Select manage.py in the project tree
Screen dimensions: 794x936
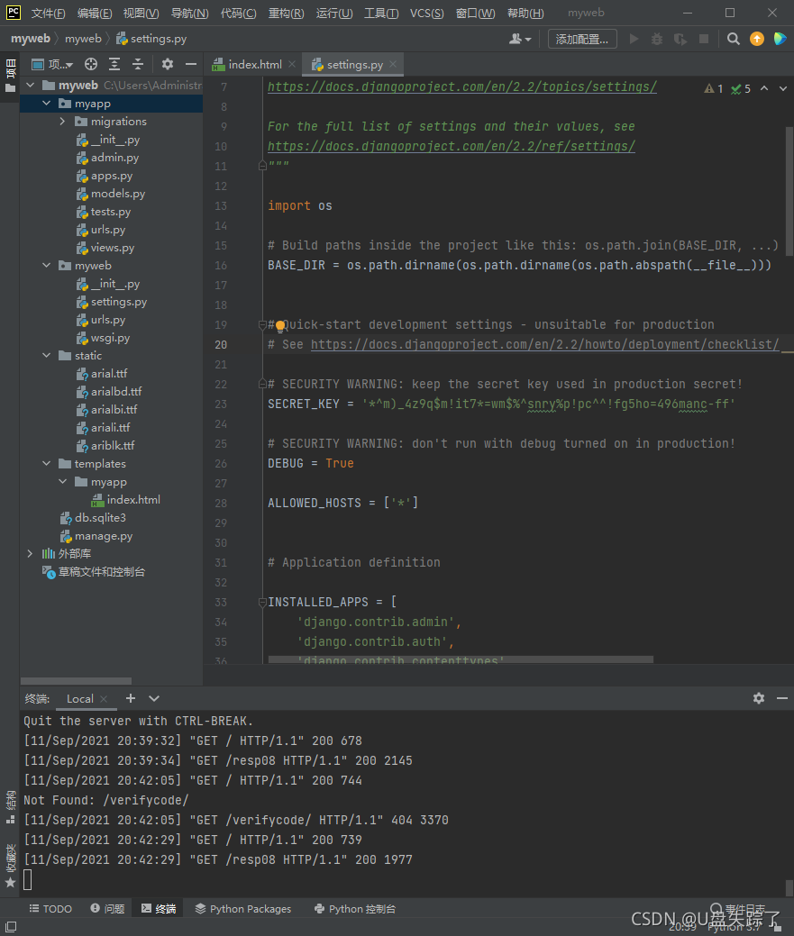click(x=104, y=536)
